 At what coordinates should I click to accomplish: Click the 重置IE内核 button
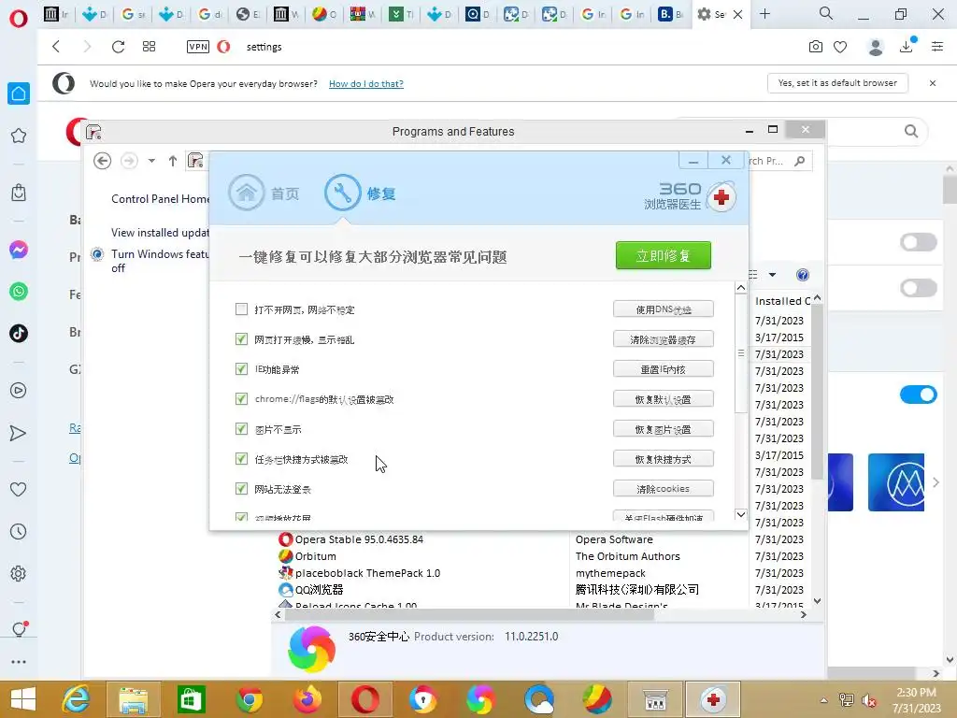click(x=664, y=368)
